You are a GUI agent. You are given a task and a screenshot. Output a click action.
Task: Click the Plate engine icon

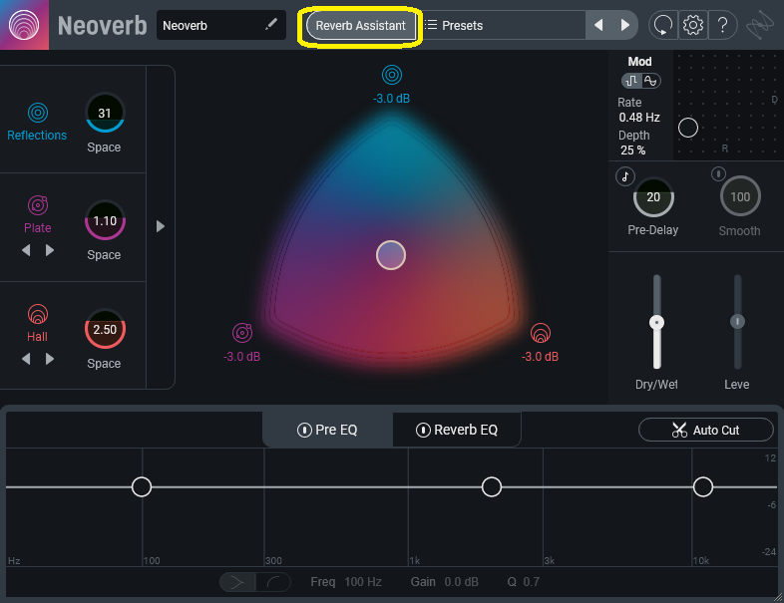tap(38, 205)
